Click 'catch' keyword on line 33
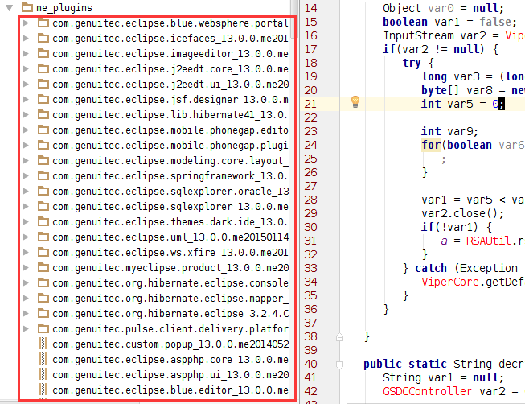The width and height of the screenshot is (525, 404). (x=431, y=268)
